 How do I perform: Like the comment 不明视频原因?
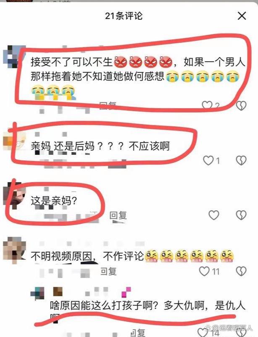coord(204,271)
